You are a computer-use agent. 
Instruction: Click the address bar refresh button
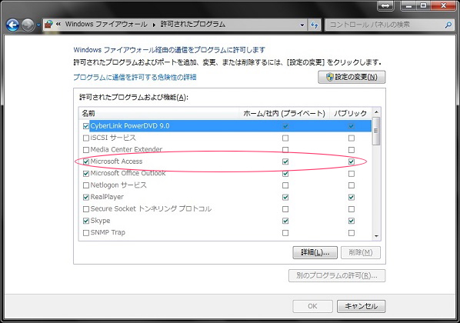[314, 25]
